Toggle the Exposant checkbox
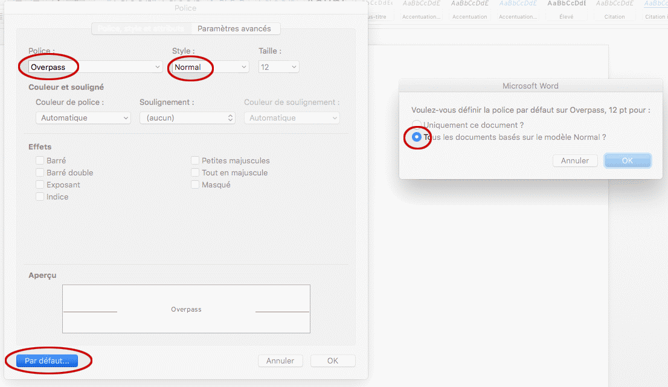668x387 pixels. 40,184
